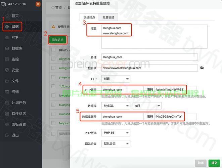
Task: Open the 默认分类 site category dropdown
Action: [x=116, y=143]
